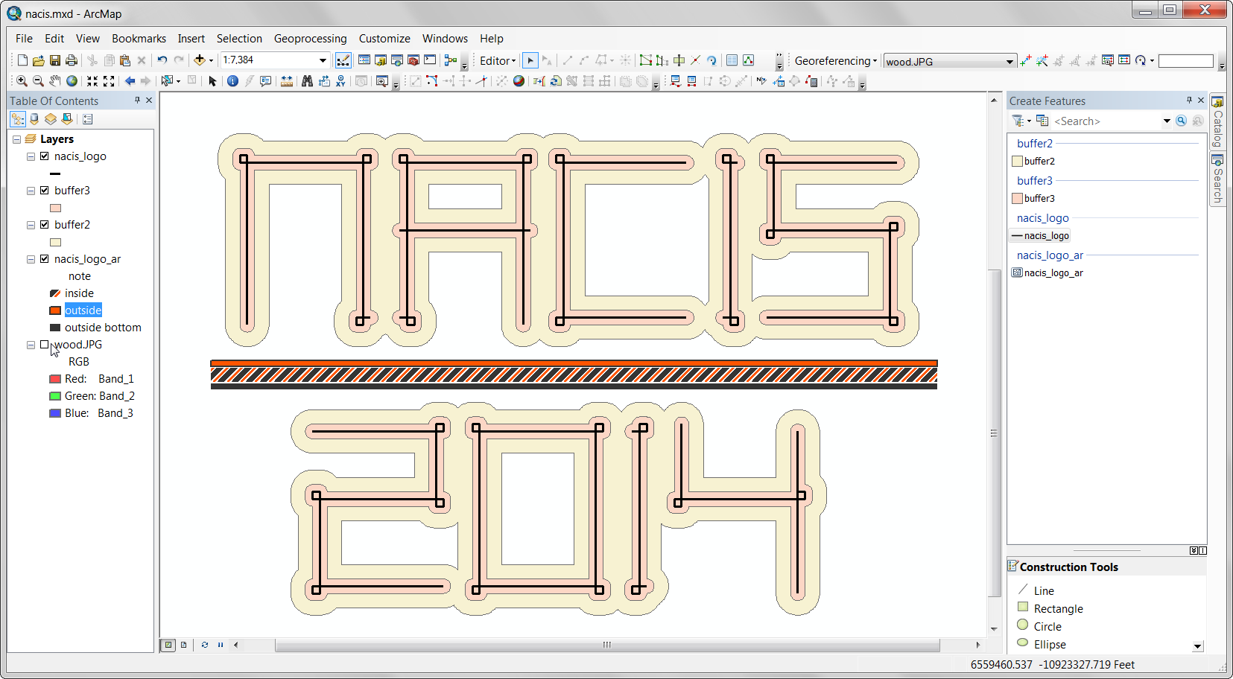Choose the Circle construction tool

(1039, 626)
